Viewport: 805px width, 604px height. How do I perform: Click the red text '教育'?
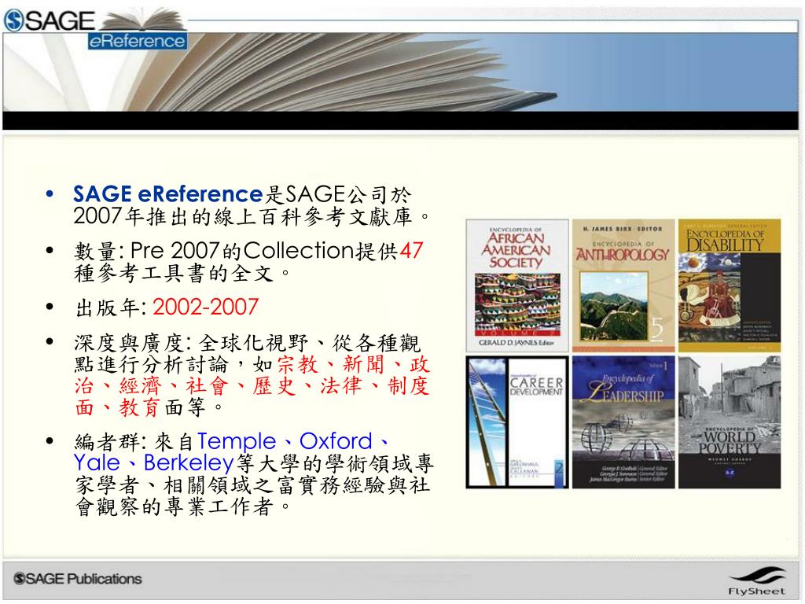coord(140,407)
